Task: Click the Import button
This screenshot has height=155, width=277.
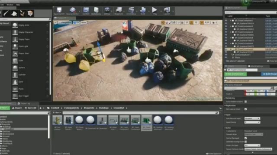Action: pos(17,108)
